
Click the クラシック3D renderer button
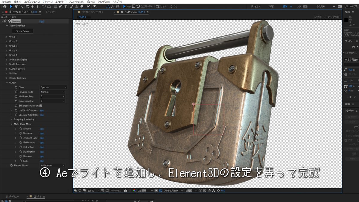[333, 17]
